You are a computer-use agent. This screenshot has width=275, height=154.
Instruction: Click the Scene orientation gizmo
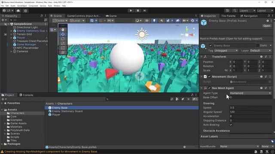coord(187,35)
